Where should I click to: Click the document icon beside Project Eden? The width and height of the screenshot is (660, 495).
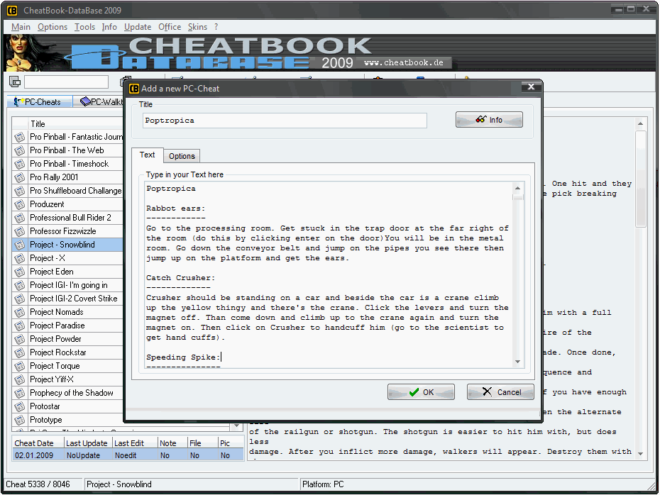(20, 272)
